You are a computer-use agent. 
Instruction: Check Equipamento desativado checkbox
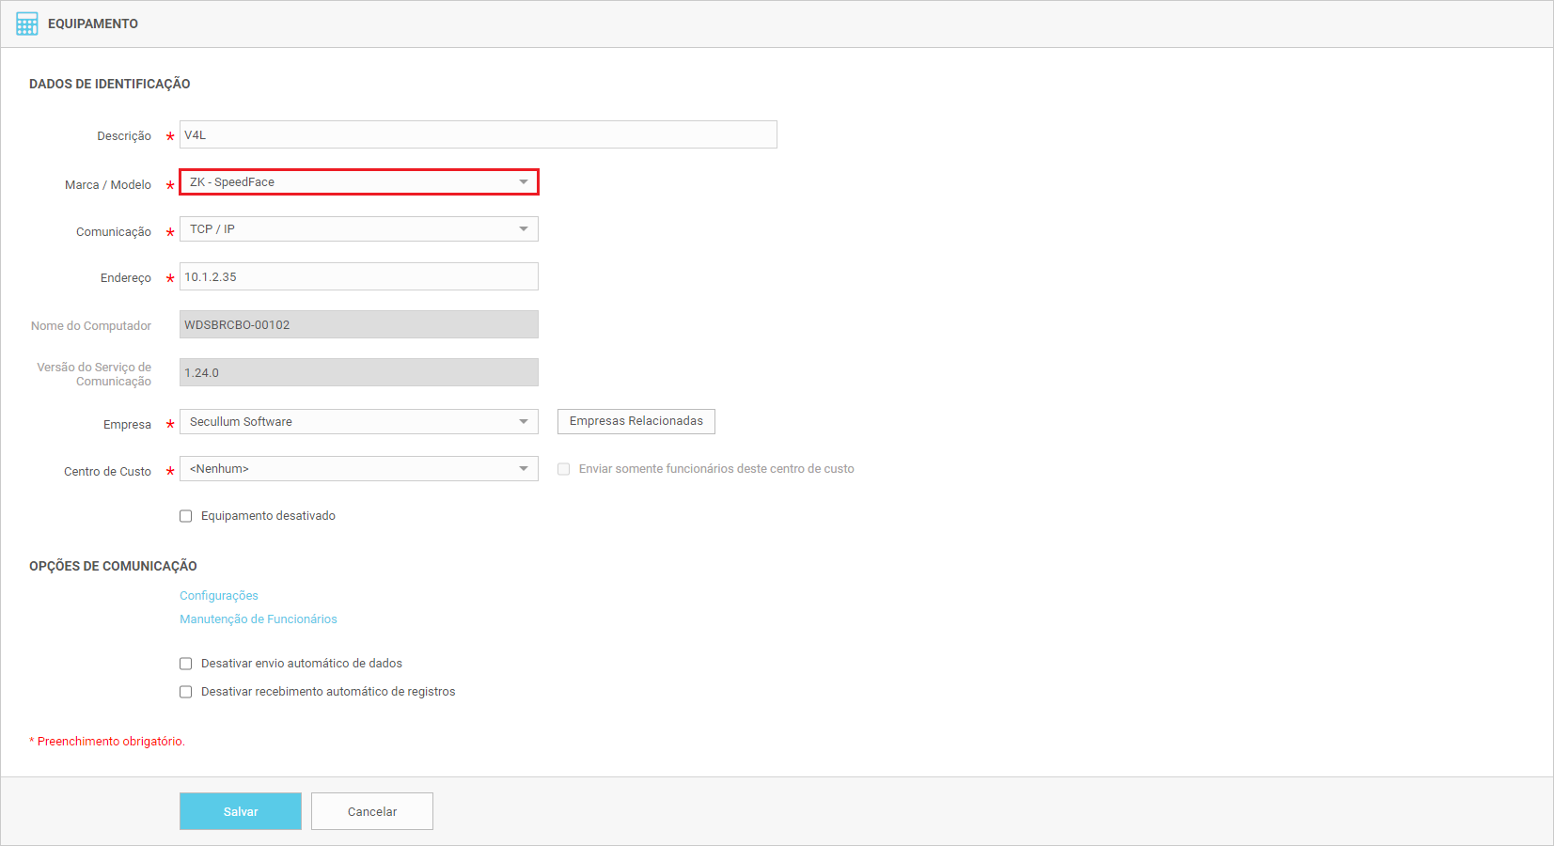tap(186, 516)
